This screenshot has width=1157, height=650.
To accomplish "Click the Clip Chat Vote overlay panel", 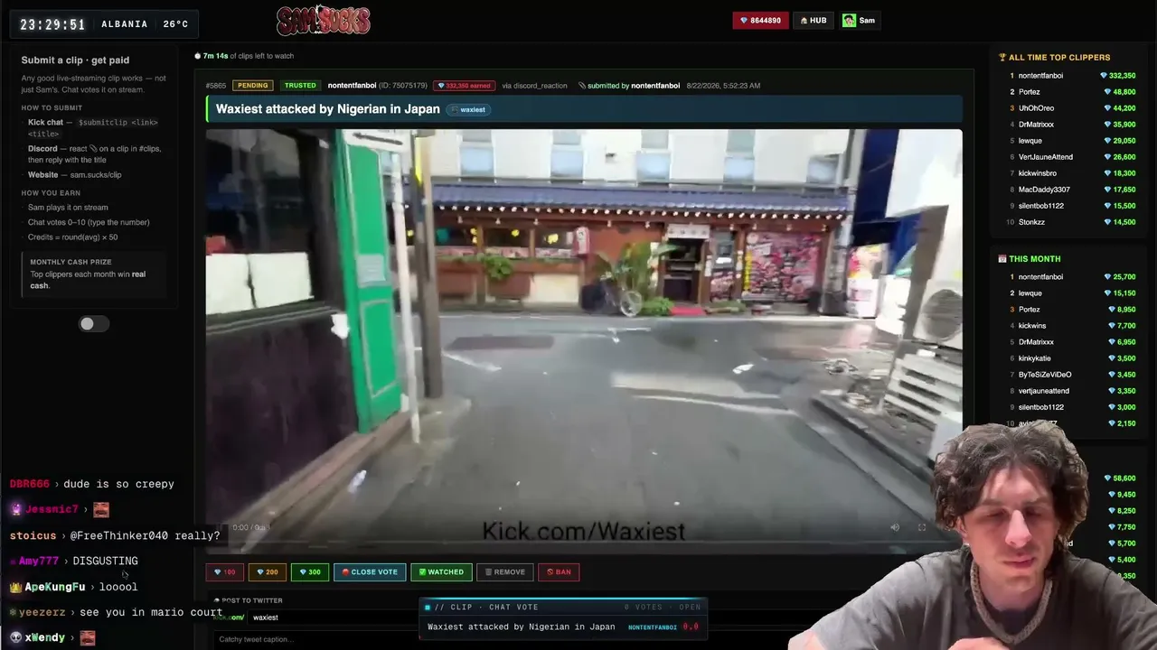I will click(x=564, y=617).
